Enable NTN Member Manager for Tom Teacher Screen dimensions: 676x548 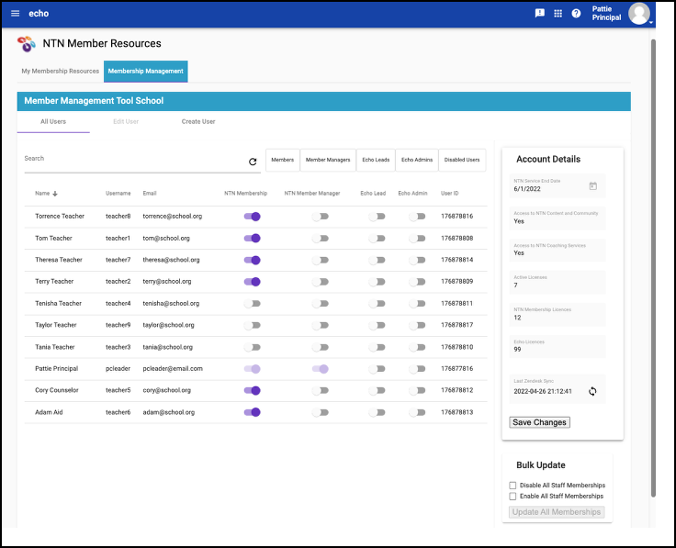pyautogui.click(x=319, y=238)
